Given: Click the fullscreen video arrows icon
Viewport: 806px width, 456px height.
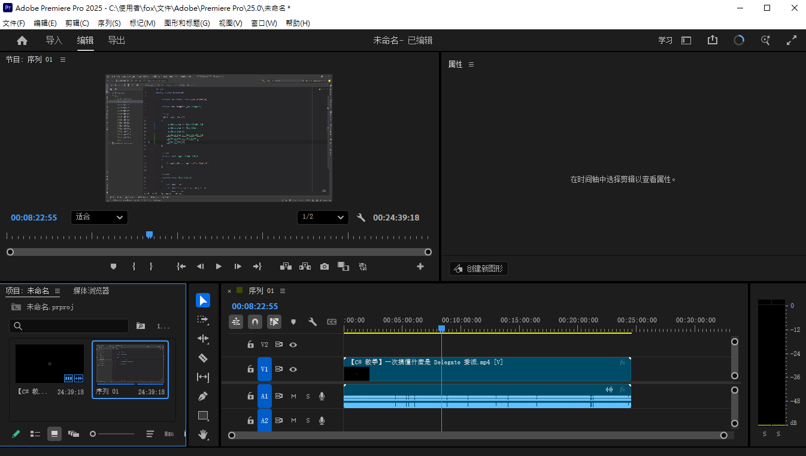Looking at the screenshot, I should pyautogui.click(x=792, y=40).
